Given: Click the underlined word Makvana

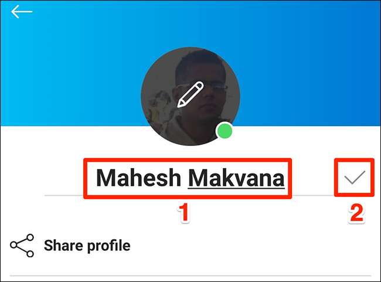Looking at the screenshot, I should (236, 178).
